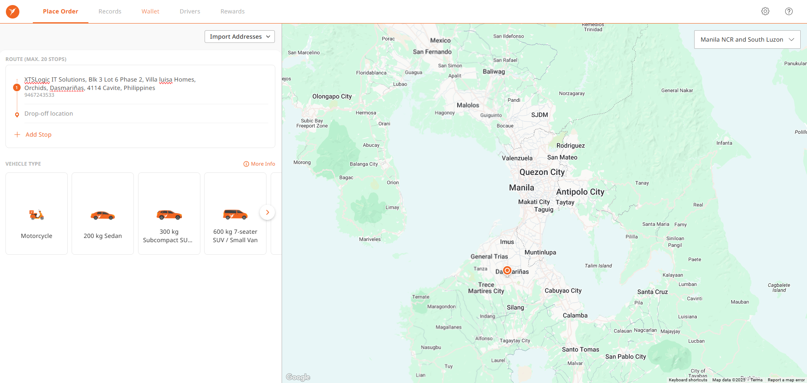The height and width of the screenshot is (383, 807).
Task: Open the Wallet tab
Action: (x=150, y=11)
